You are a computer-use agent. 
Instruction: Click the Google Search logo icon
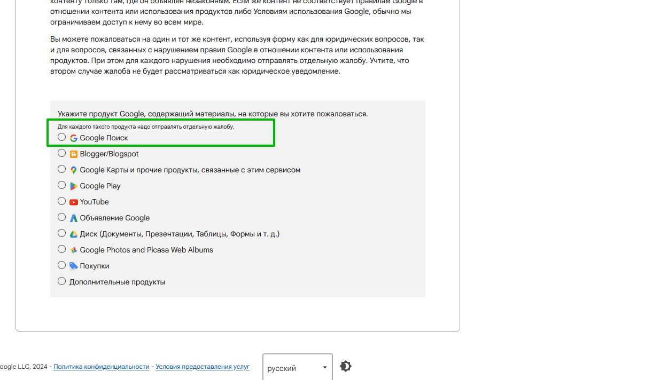[x=74, y=138]
